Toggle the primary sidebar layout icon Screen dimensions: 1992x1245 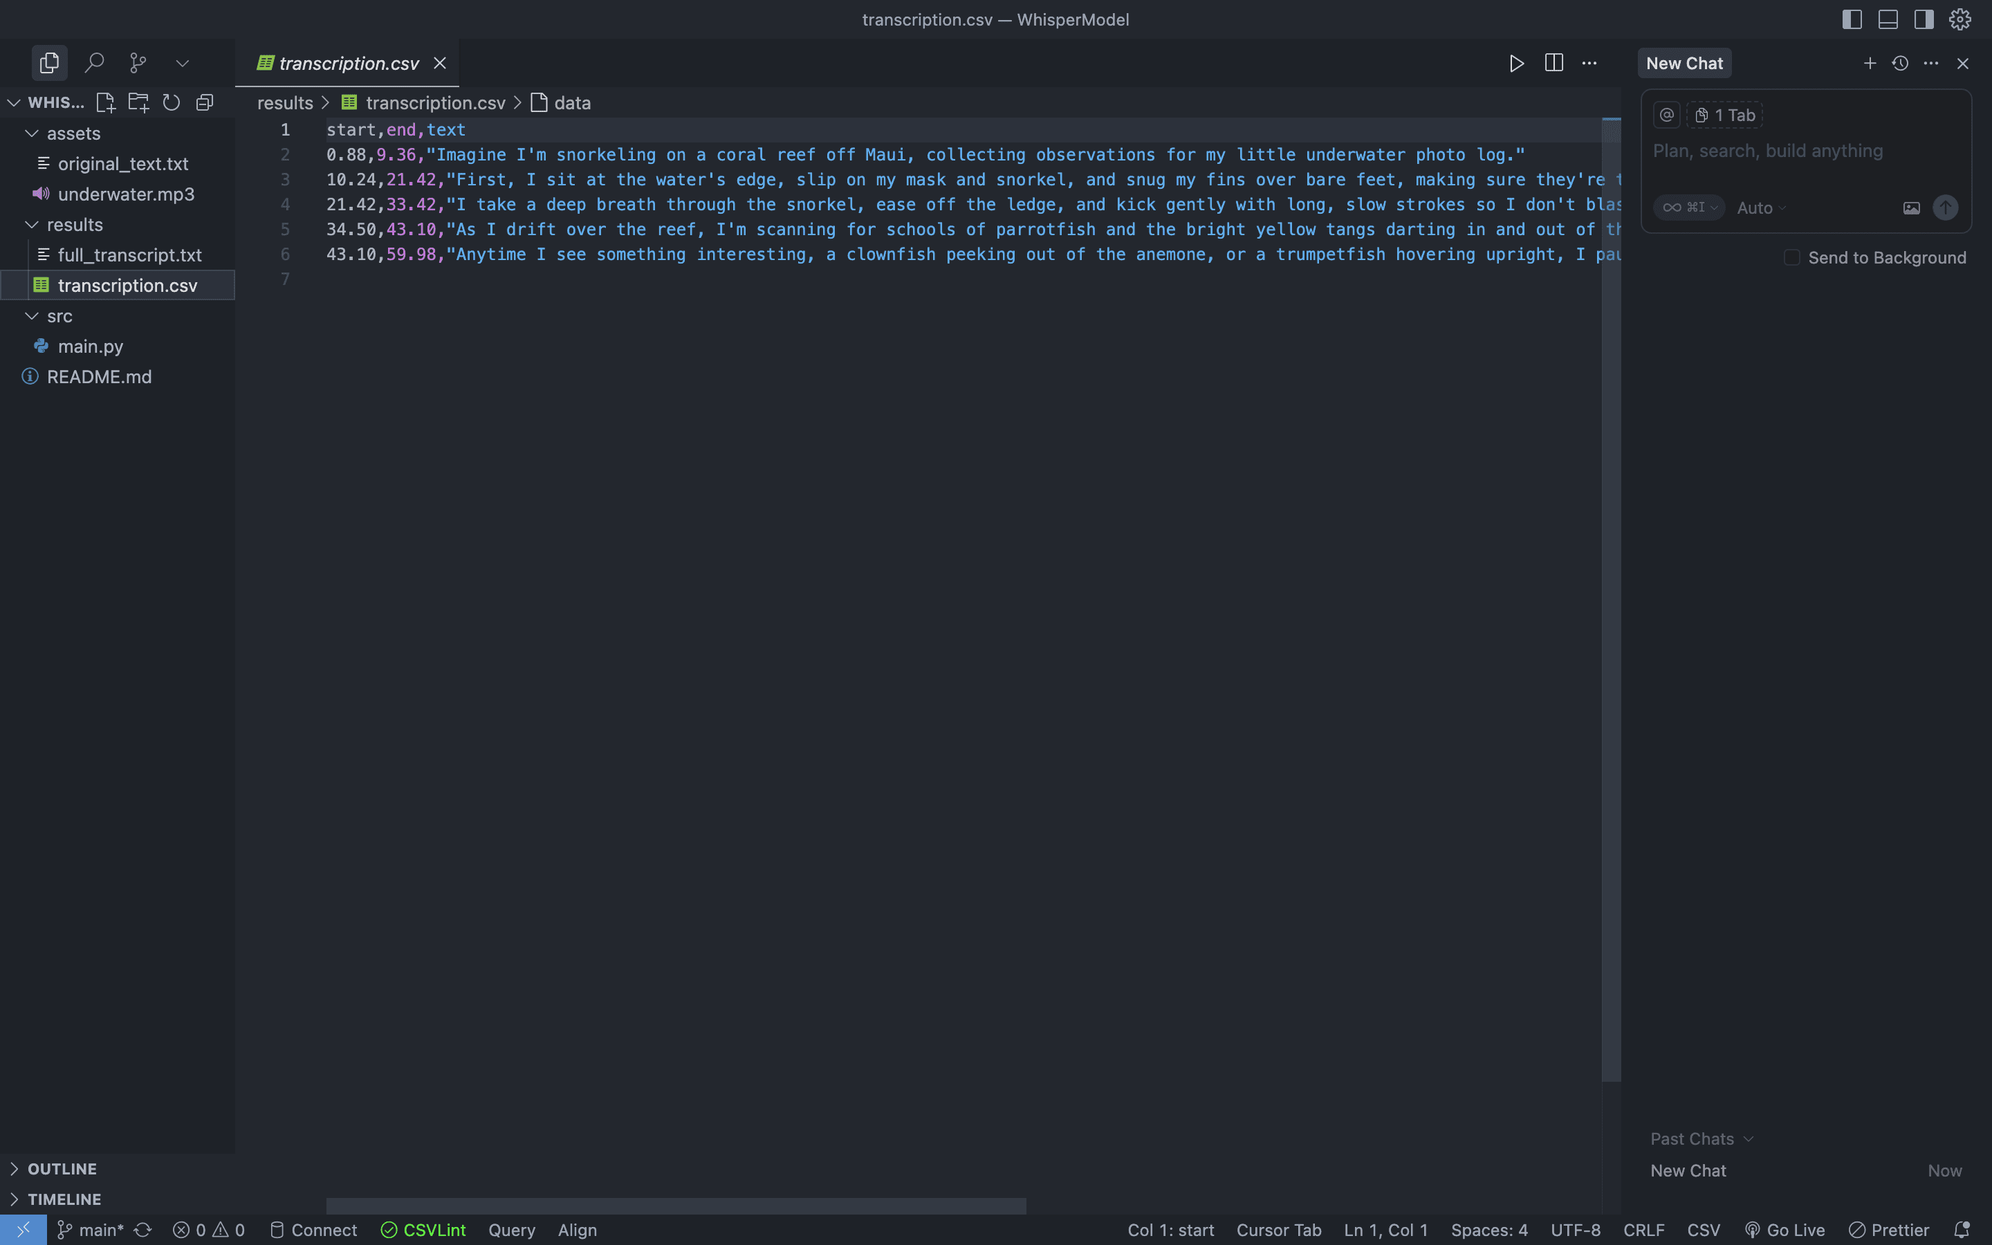[1851, 19]
